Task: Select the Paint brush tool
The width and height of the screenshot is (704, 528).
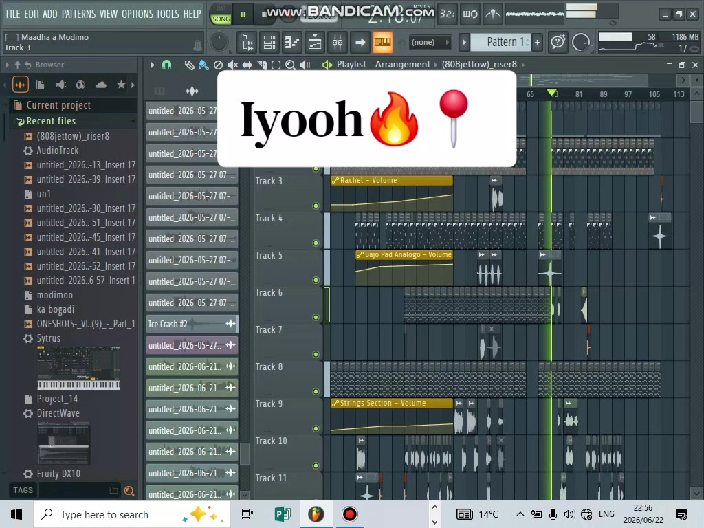Action: click(203, 65)
